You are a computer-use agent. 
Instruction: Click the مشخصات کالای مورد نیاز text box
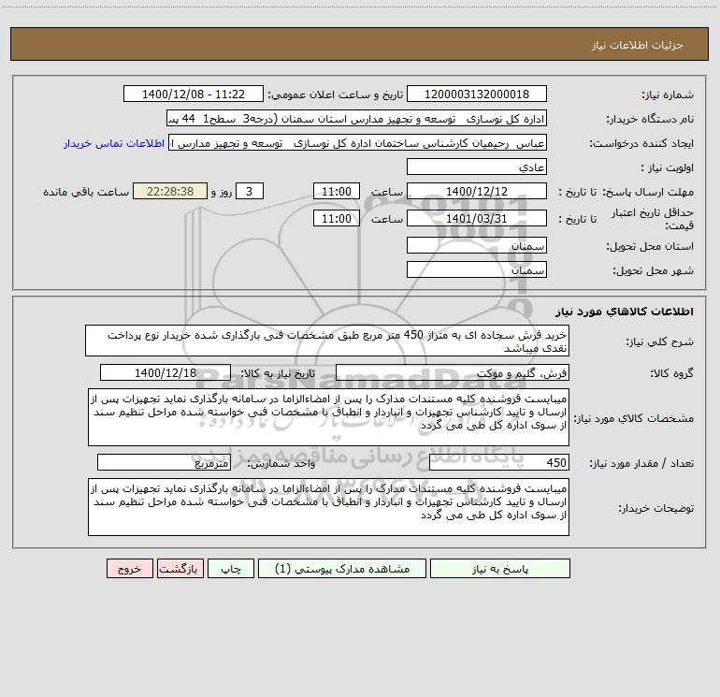(328, 416)
